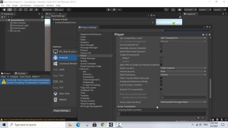Click the Windows Start button

(4, 125)
